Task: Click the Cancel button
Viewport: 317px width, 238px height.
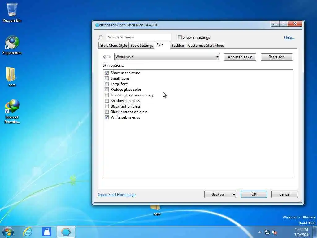Action: 285,194
